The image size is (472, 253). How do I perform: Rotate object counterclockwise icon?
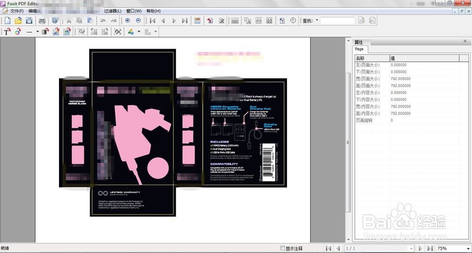(94, 32)
